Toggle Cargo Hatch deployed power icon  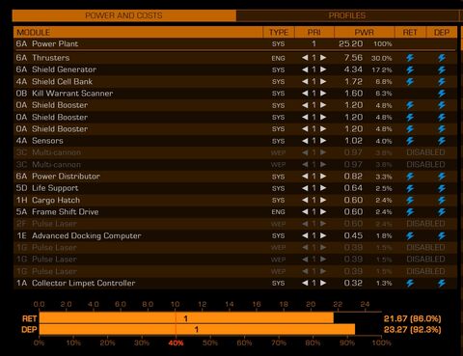[x=442, y=200]
